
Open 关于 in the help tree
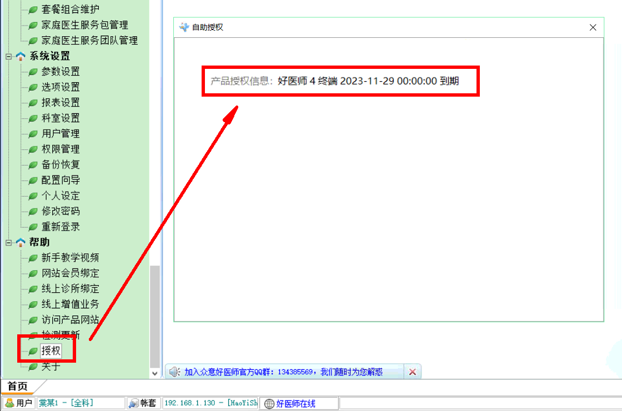[x=51, y=367]
